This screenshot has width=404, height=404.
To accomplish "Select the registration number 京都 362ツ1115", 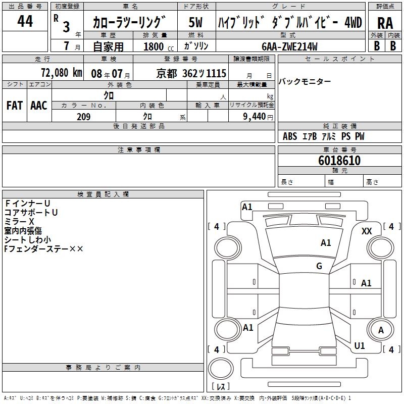I will pos(191,74).
